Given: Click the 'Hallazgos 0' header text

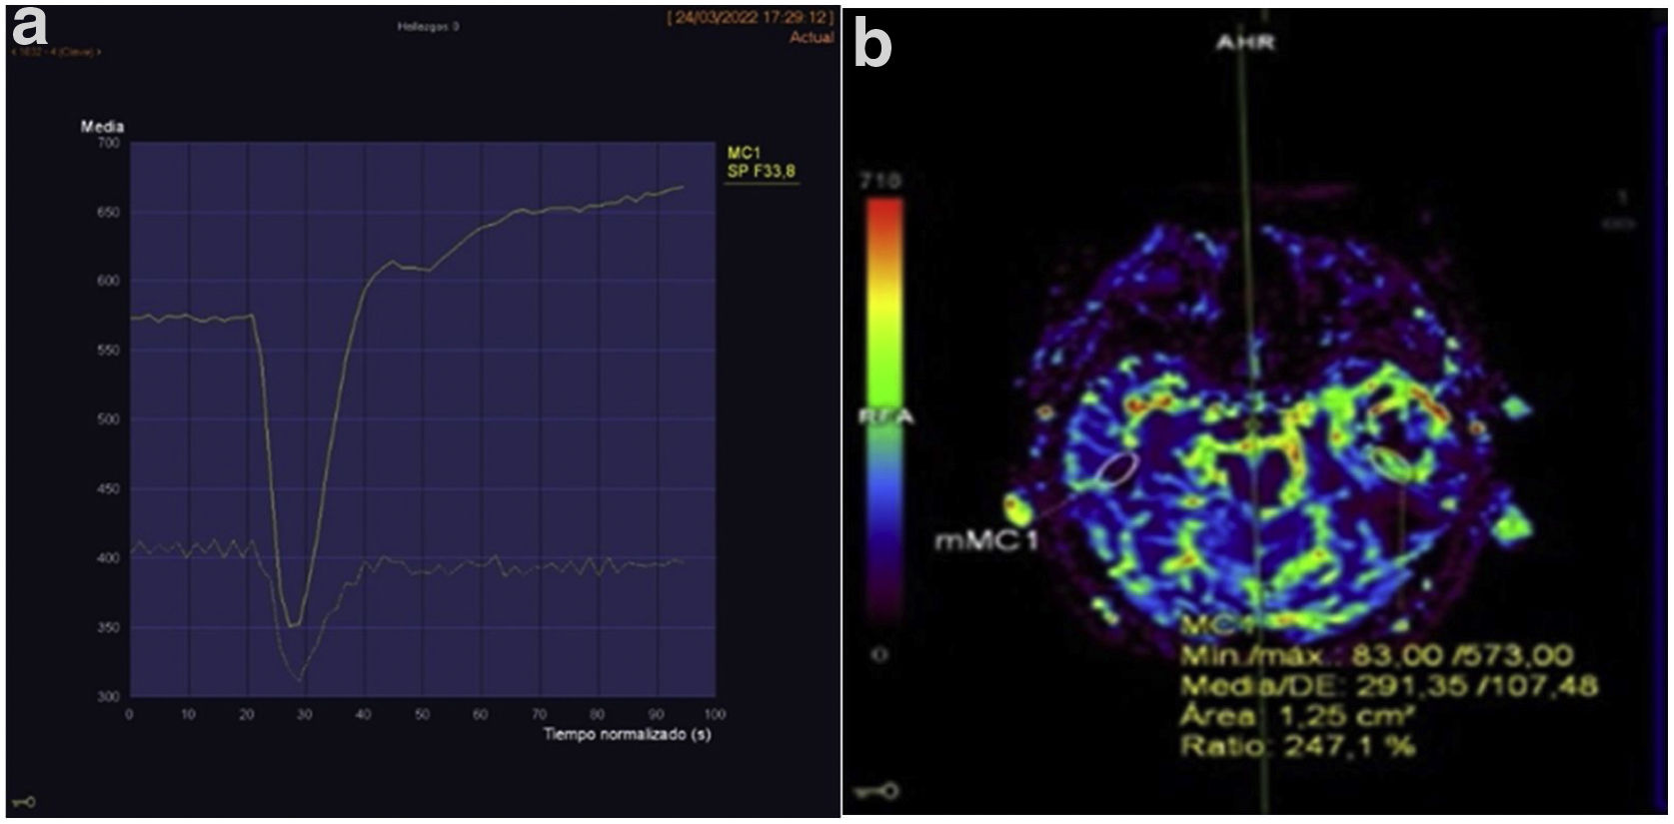Looking at the screenshot, I should pos(428,27).
